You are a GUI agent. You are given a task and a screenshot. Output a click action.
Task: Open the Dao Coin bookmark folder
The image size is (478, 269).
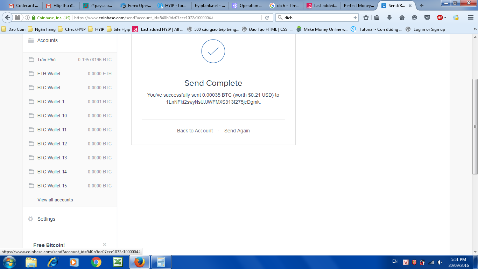13,29
